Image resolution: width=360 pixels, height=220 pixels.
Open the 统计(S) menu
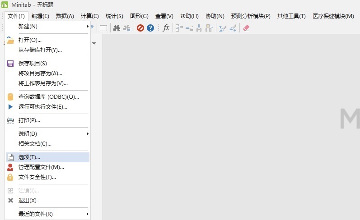[x=114, y=16]
